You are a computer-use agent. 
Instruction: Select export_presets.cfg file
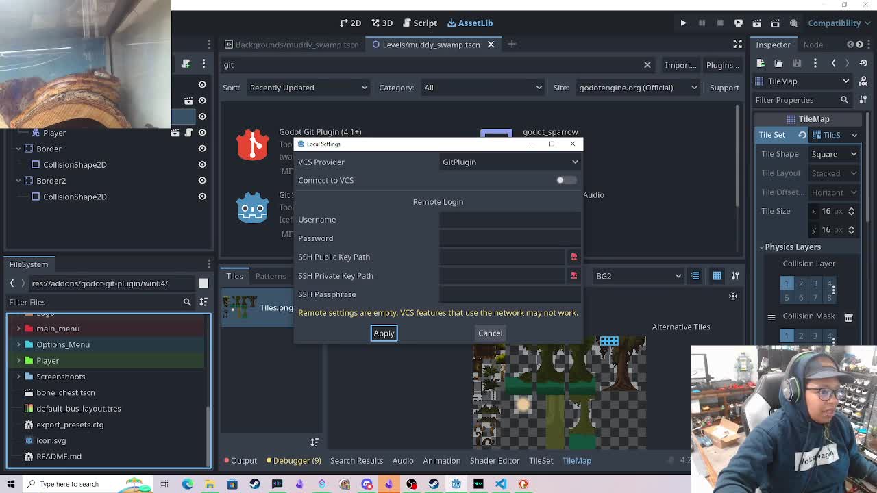click(70, 425)
